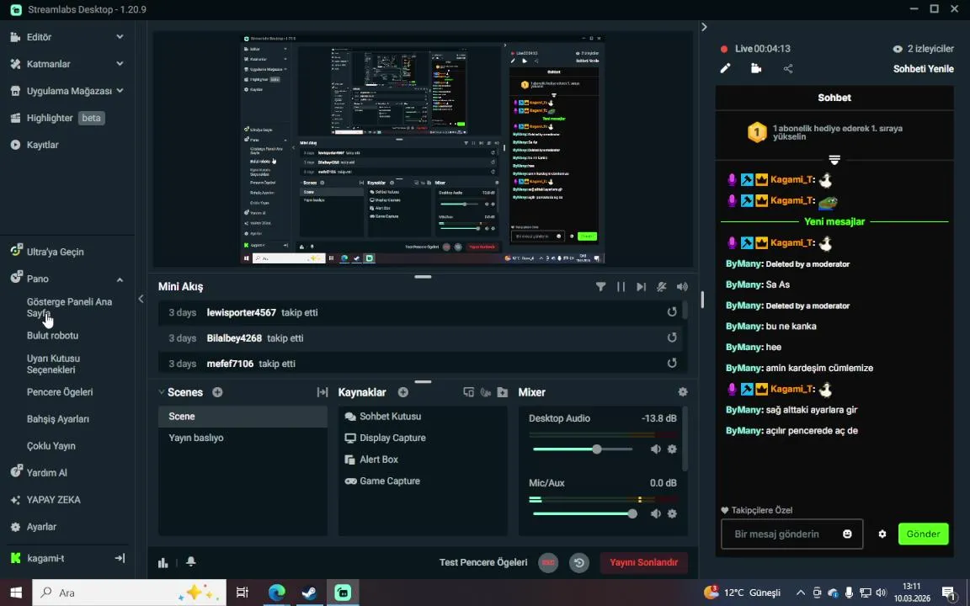970x606 pixels.
Task: Pause the Mini Akış event queue
Action: tap(621, 287)
